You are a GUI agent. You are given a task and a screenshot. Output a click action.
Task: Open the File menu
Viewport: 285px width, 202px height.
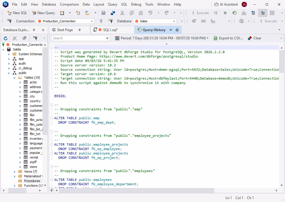click(15, 4)
